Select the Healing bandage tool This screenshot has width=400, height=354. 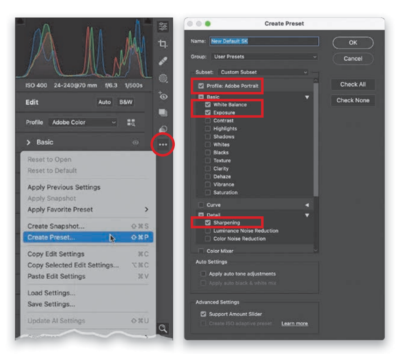point(163,61)
